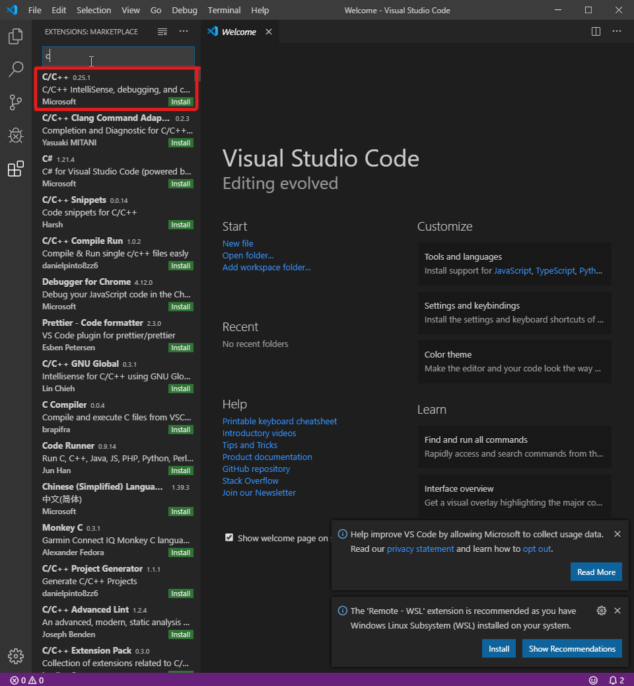Image resolution: width=634 pixels, height=686 pixels.
Task: Open the Edit menu
Action: (59, 10)
